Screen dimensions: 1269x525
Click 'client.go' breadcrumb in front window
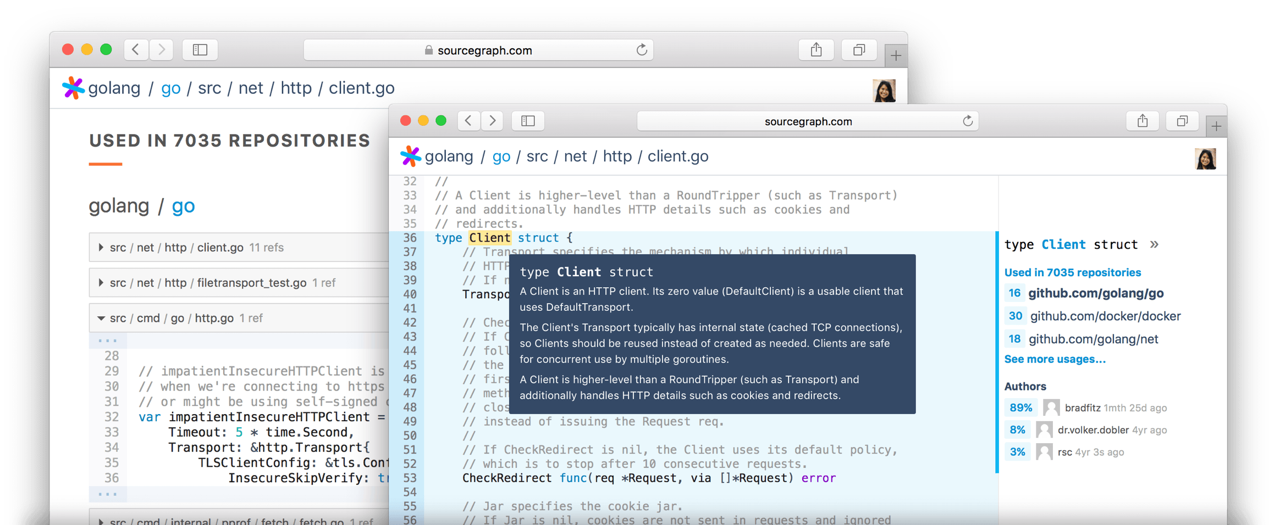(x=678, y=156)
